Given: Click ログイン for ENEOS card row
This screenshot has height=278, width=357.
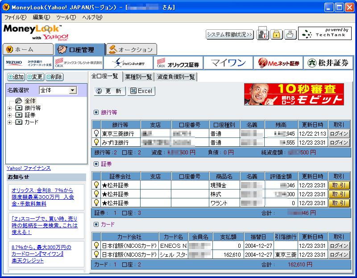Looking at the screenshot, I should tap(339, 246).
